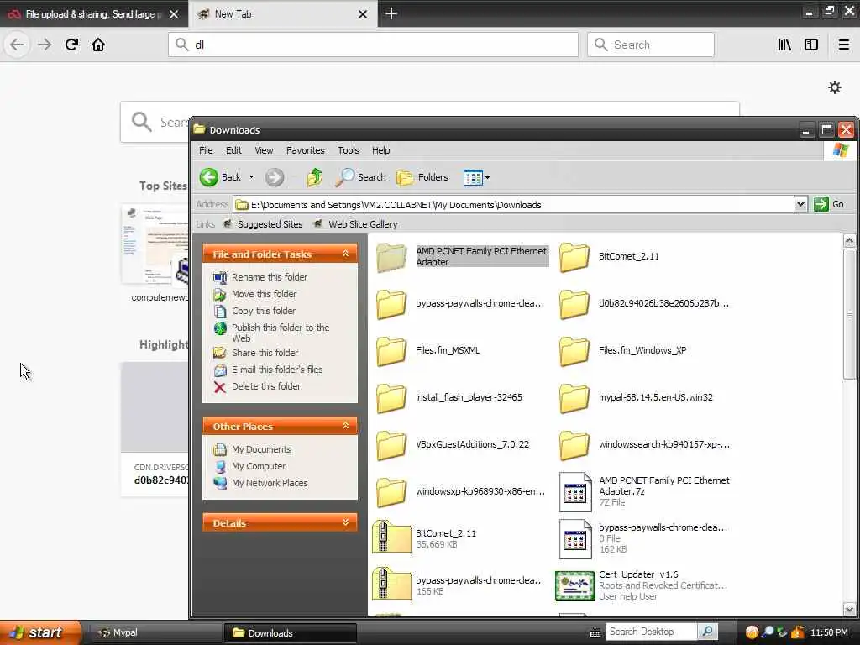Click the Explorer Forward button
Image resolution: width=860 pixels, height=645 pixels.
tap(275, 177)
